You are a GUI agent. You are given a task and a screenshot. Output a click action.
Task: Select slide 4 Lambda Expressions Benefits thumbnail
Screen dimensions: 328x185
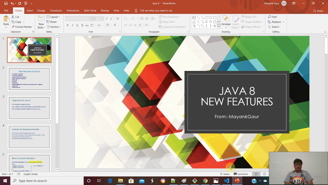[x=29, y=137]
